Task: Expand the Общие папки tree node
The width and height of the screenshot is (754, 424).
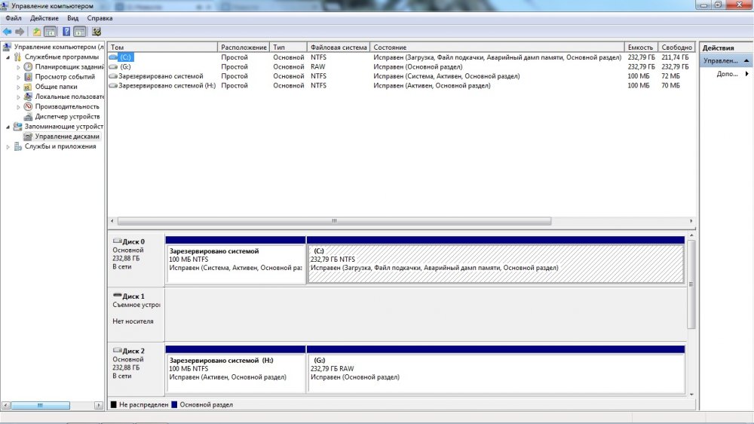Action: 19,87
